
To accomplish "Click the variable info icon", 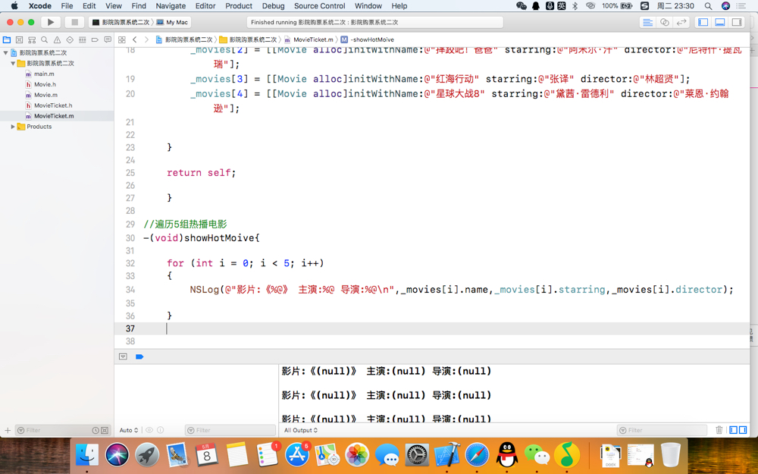I will tap(161, 430).
